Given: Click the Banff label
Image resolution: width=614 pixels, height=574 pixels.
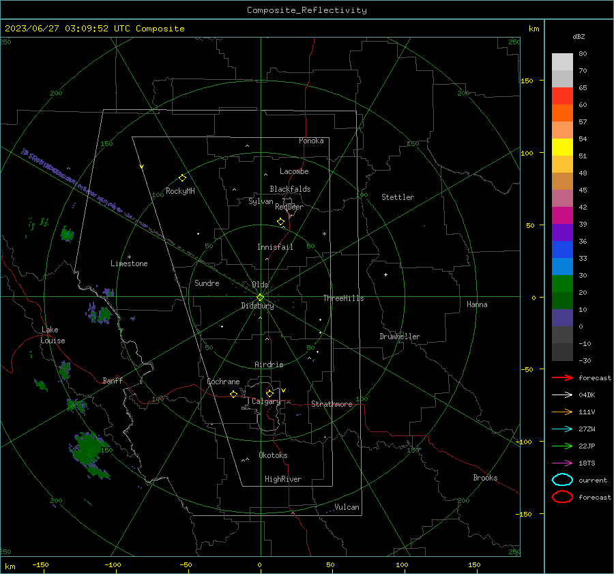Looking at the screenshot, I should tap(113, 380).
